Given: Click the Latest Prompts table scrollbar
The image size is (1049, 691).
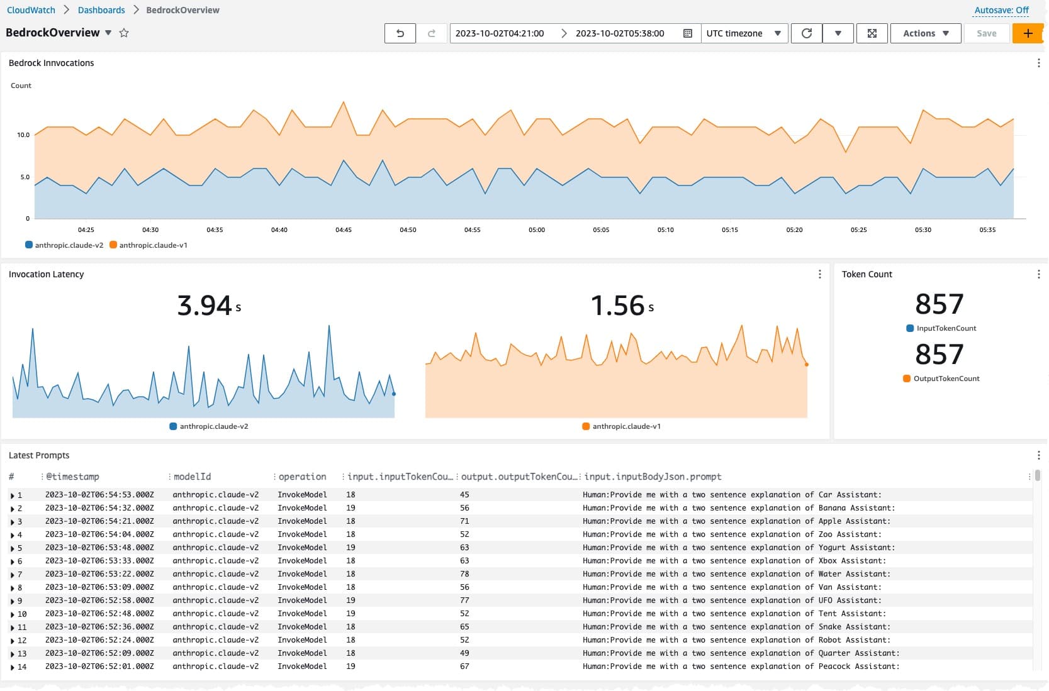Looking at the screenshot, I should coord(1038,475).
